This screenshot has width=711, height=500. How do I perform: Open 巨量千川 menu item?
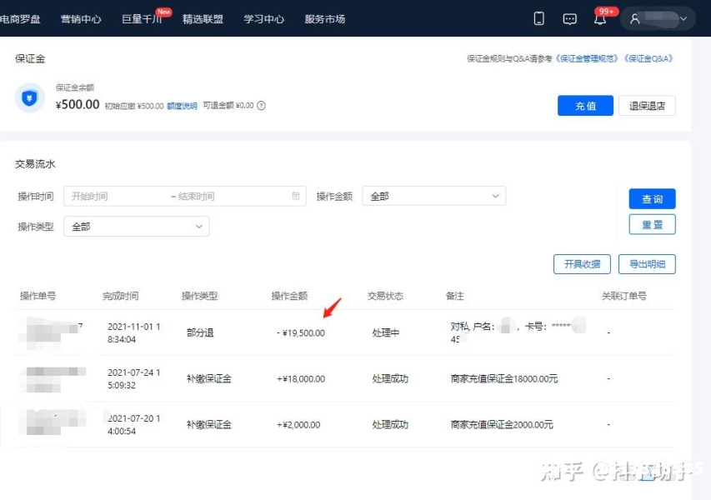point(142,18)
